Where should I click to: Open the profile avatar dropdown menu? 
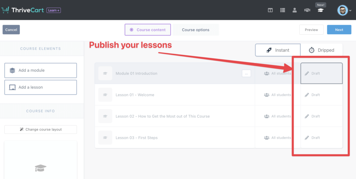point(344,10)
